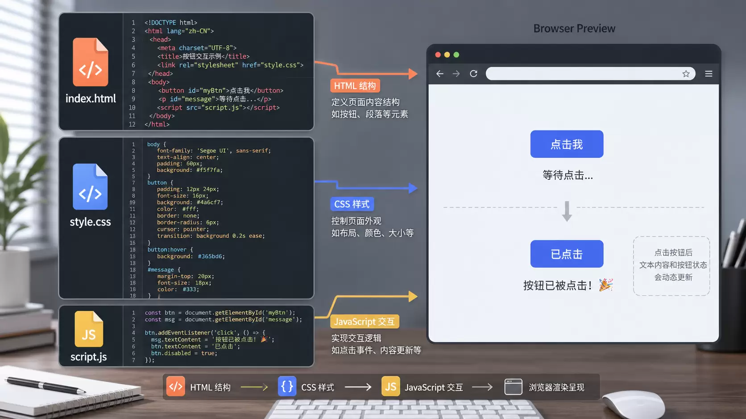
Task: Go forward in the browser preview
Action: point(456,74)
